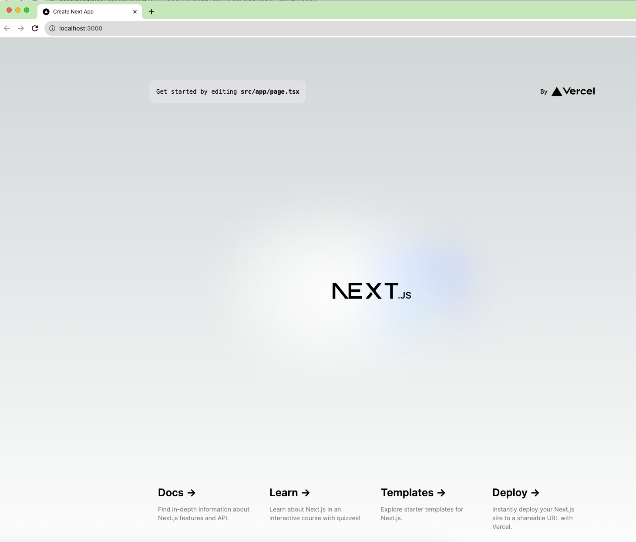Click 'Explore starter templates for' description
Viewport: 636px width, 542px height.
point(422,509)
